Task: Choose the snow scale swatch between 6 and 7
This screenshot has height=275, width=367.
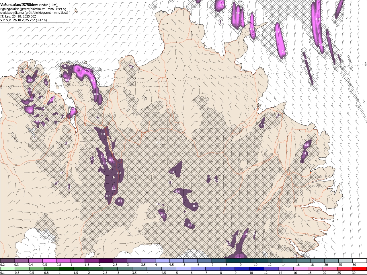Action: [204, 260]
